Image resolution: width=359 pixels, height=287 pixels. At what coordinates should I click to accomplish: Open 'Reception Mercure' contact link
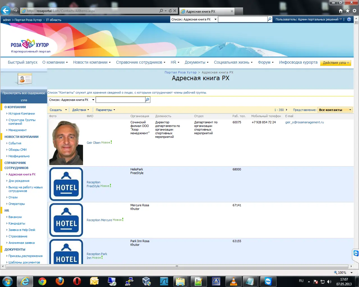[x=99, y=220]
